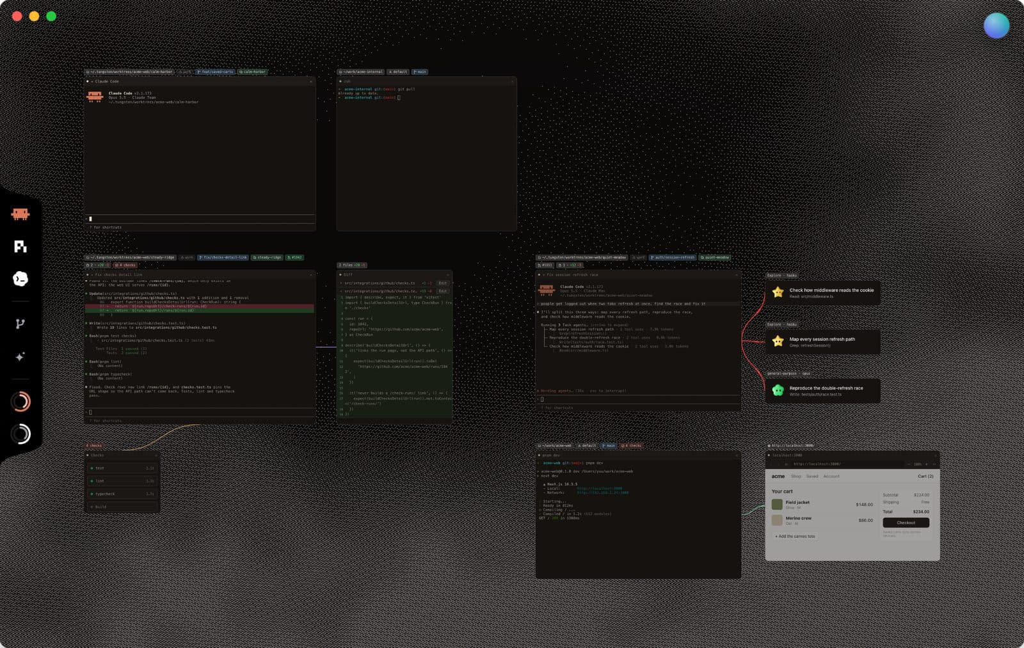Click the Claude Code logo in 'Fix session refresh race' panel

pos(547,290)
